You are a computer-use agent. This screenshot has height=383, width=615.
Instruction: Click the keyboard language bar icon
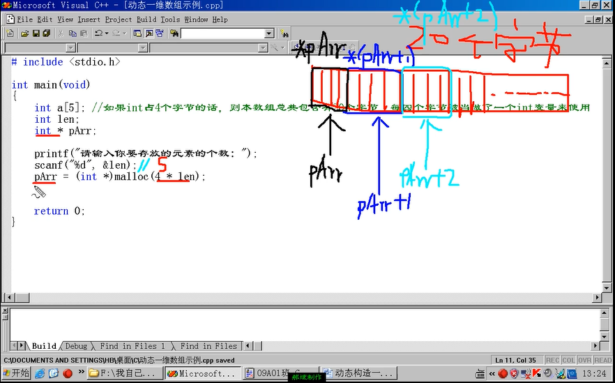coord(480,373)
